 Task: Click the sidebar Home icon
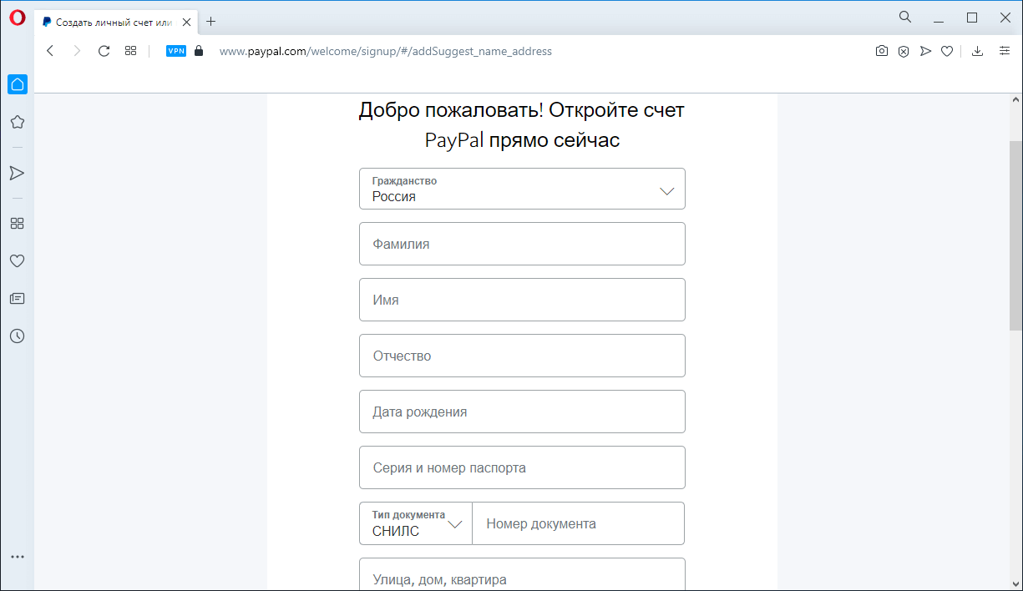click(x=17, y=83)
